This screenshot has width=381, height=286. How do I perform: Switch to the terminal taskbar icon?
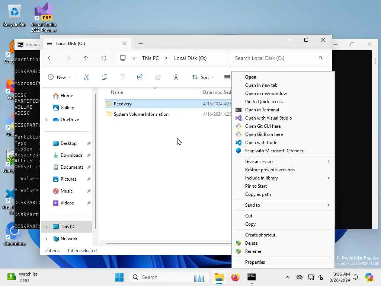(x=252, y=277)
